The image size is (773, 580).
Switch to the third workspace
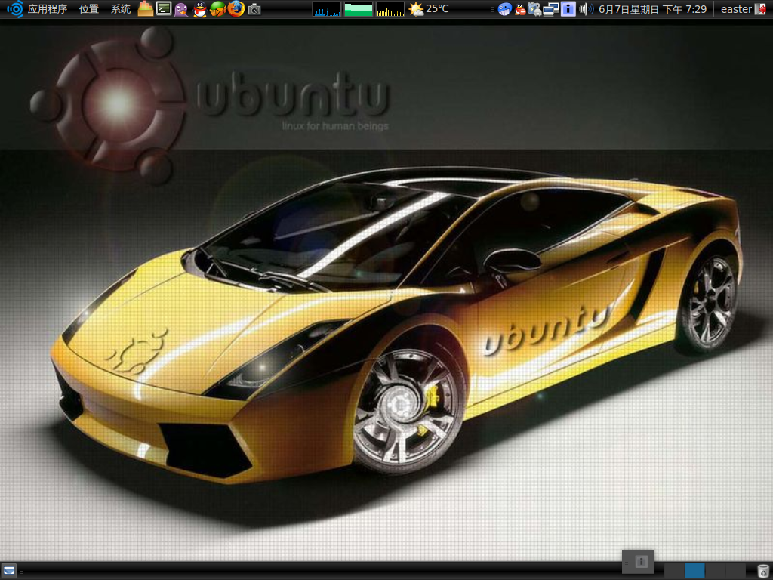pyautogui.click(x=715, y=571)
